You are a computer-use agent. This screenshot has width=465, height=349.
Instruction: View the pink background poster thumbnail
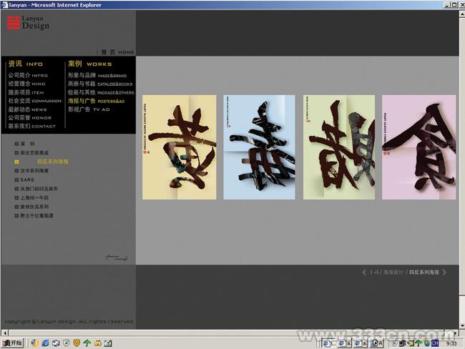[418, 147]
